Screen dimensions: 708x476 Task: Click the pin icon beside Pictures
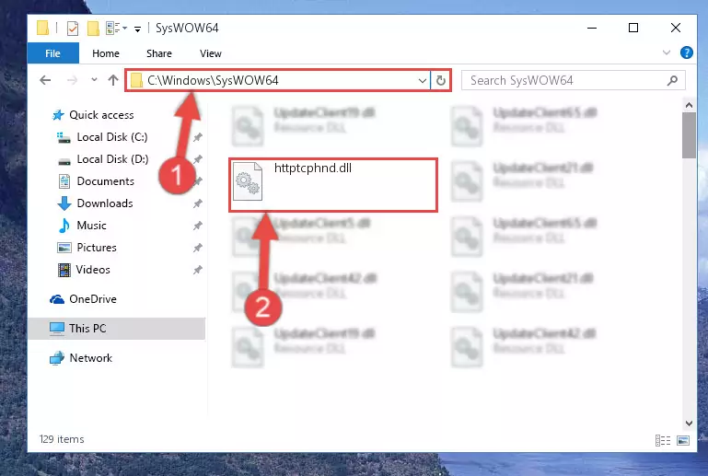click(x=198, y=248)
